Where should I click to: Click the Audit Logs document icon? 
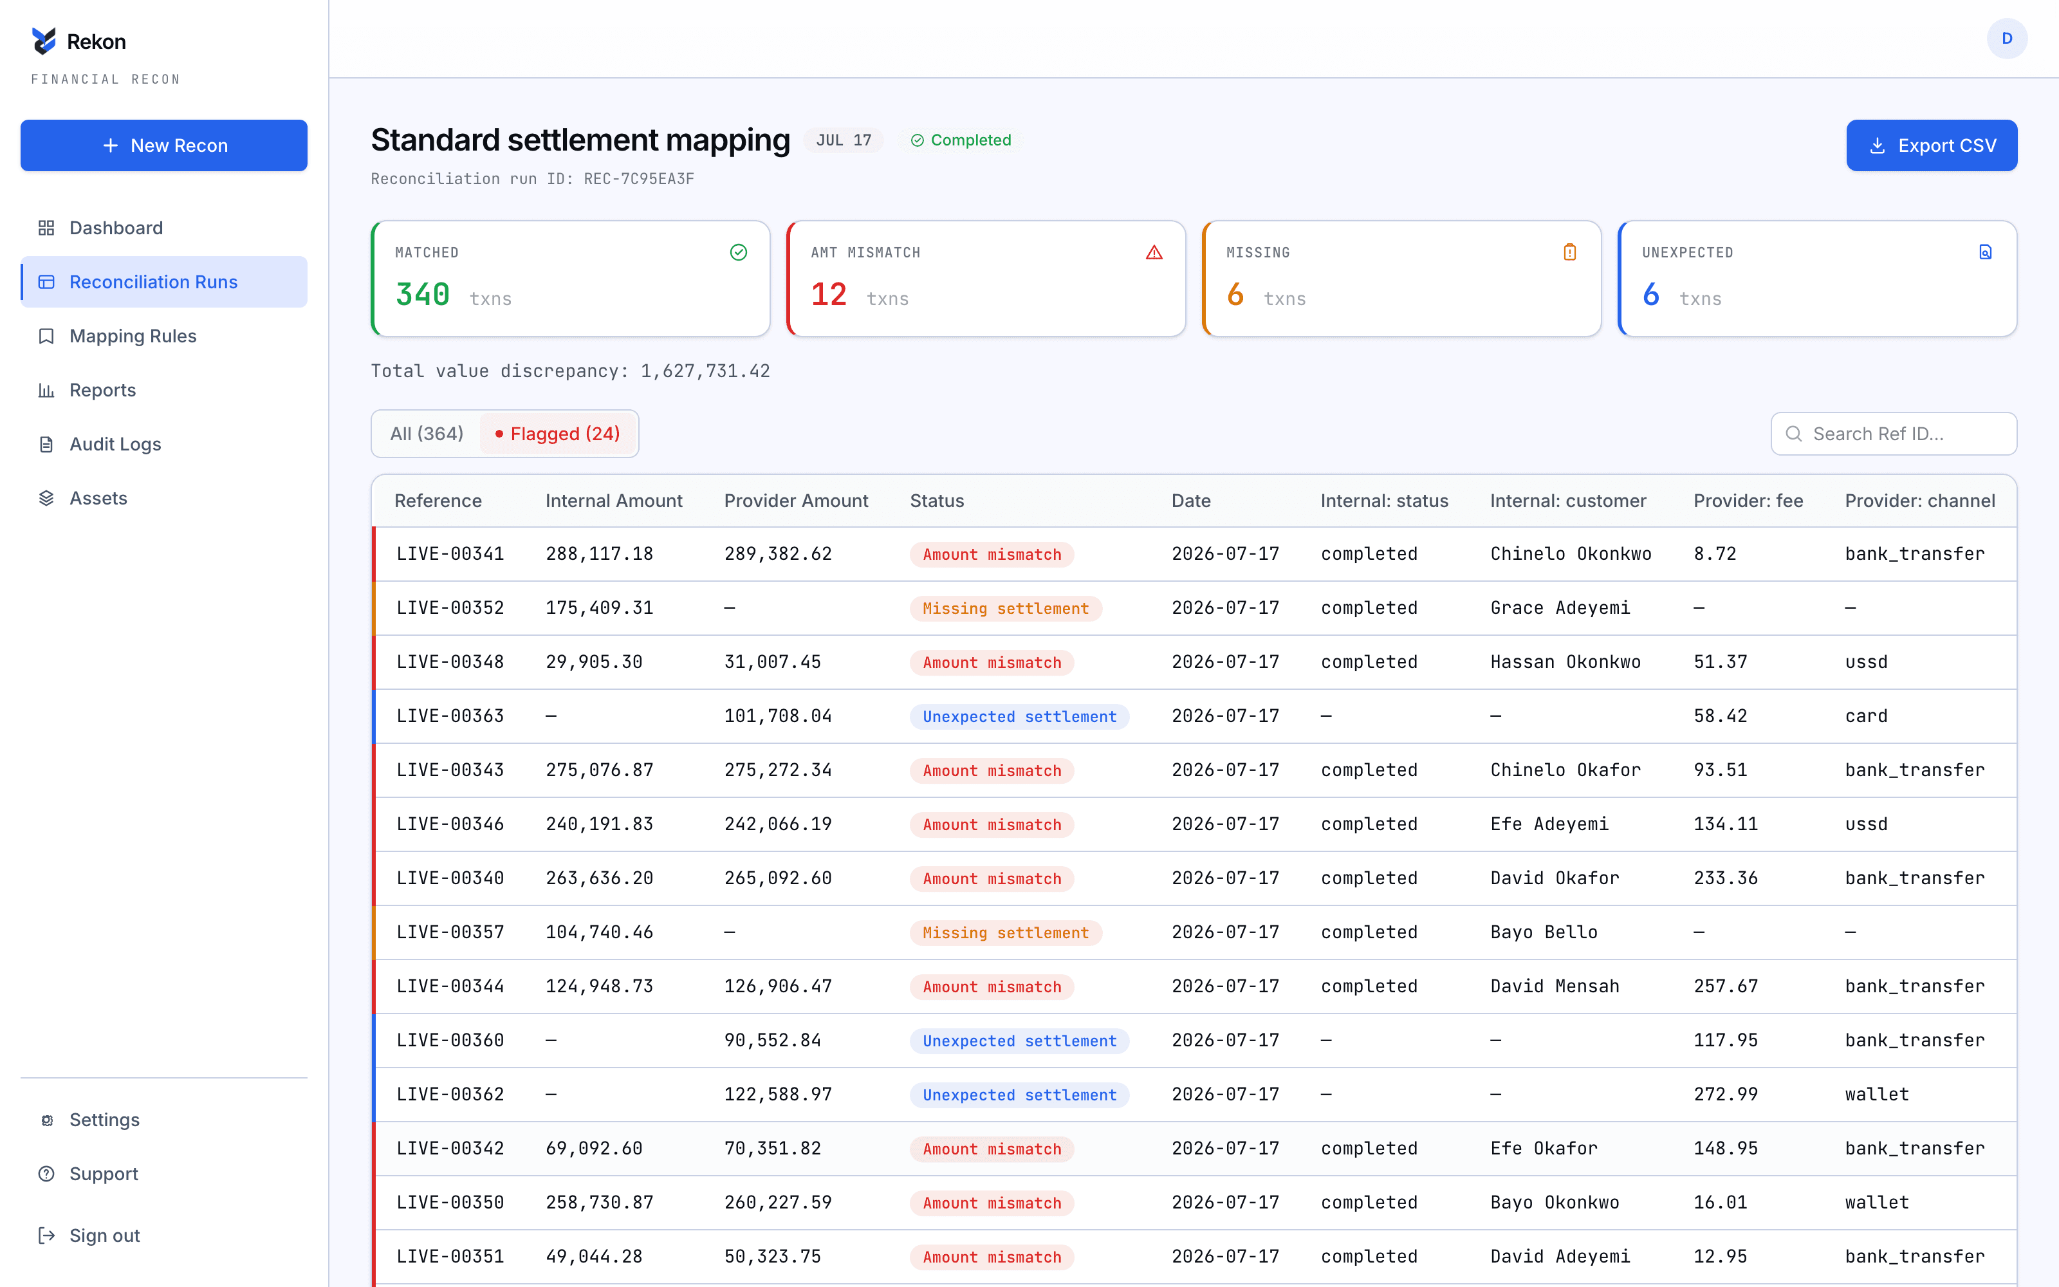click(47, 444)
